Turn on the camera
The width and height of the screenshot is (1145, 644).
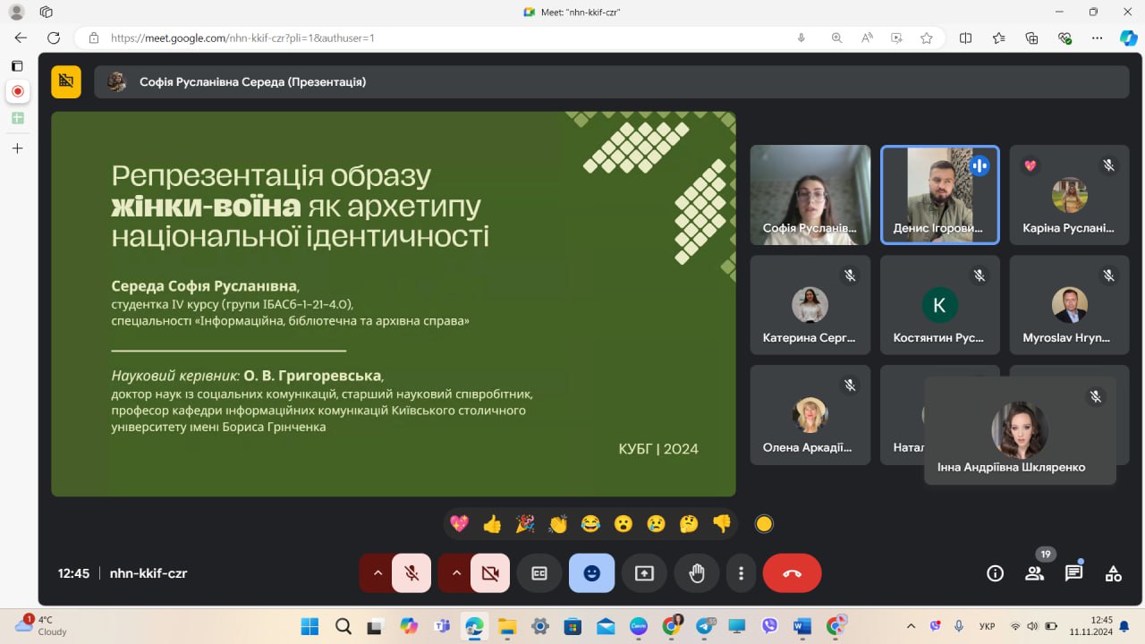pos(489,573)
